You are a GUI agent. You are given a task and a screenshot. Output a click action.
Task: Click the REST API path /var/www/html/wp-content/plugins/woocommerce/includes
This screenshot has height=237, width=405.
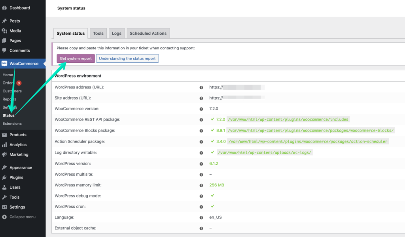click(x=288, y=119)
